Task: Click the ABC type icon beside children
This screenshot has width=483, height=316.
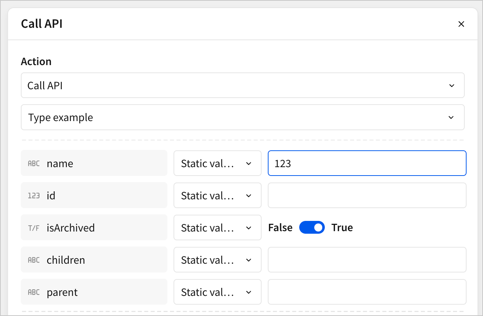Action: click(x=34, y=260)
